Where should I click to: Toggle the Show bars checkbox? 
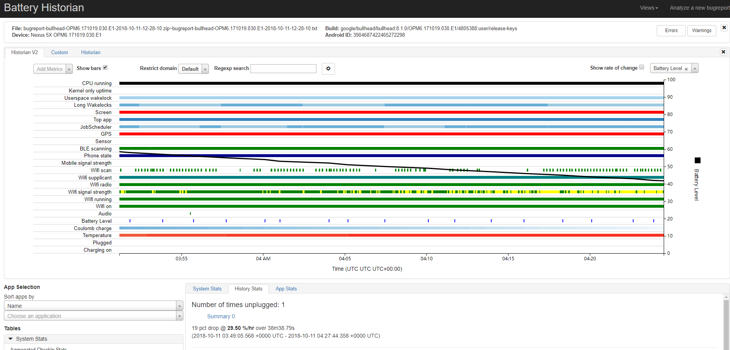click(105, 67)
